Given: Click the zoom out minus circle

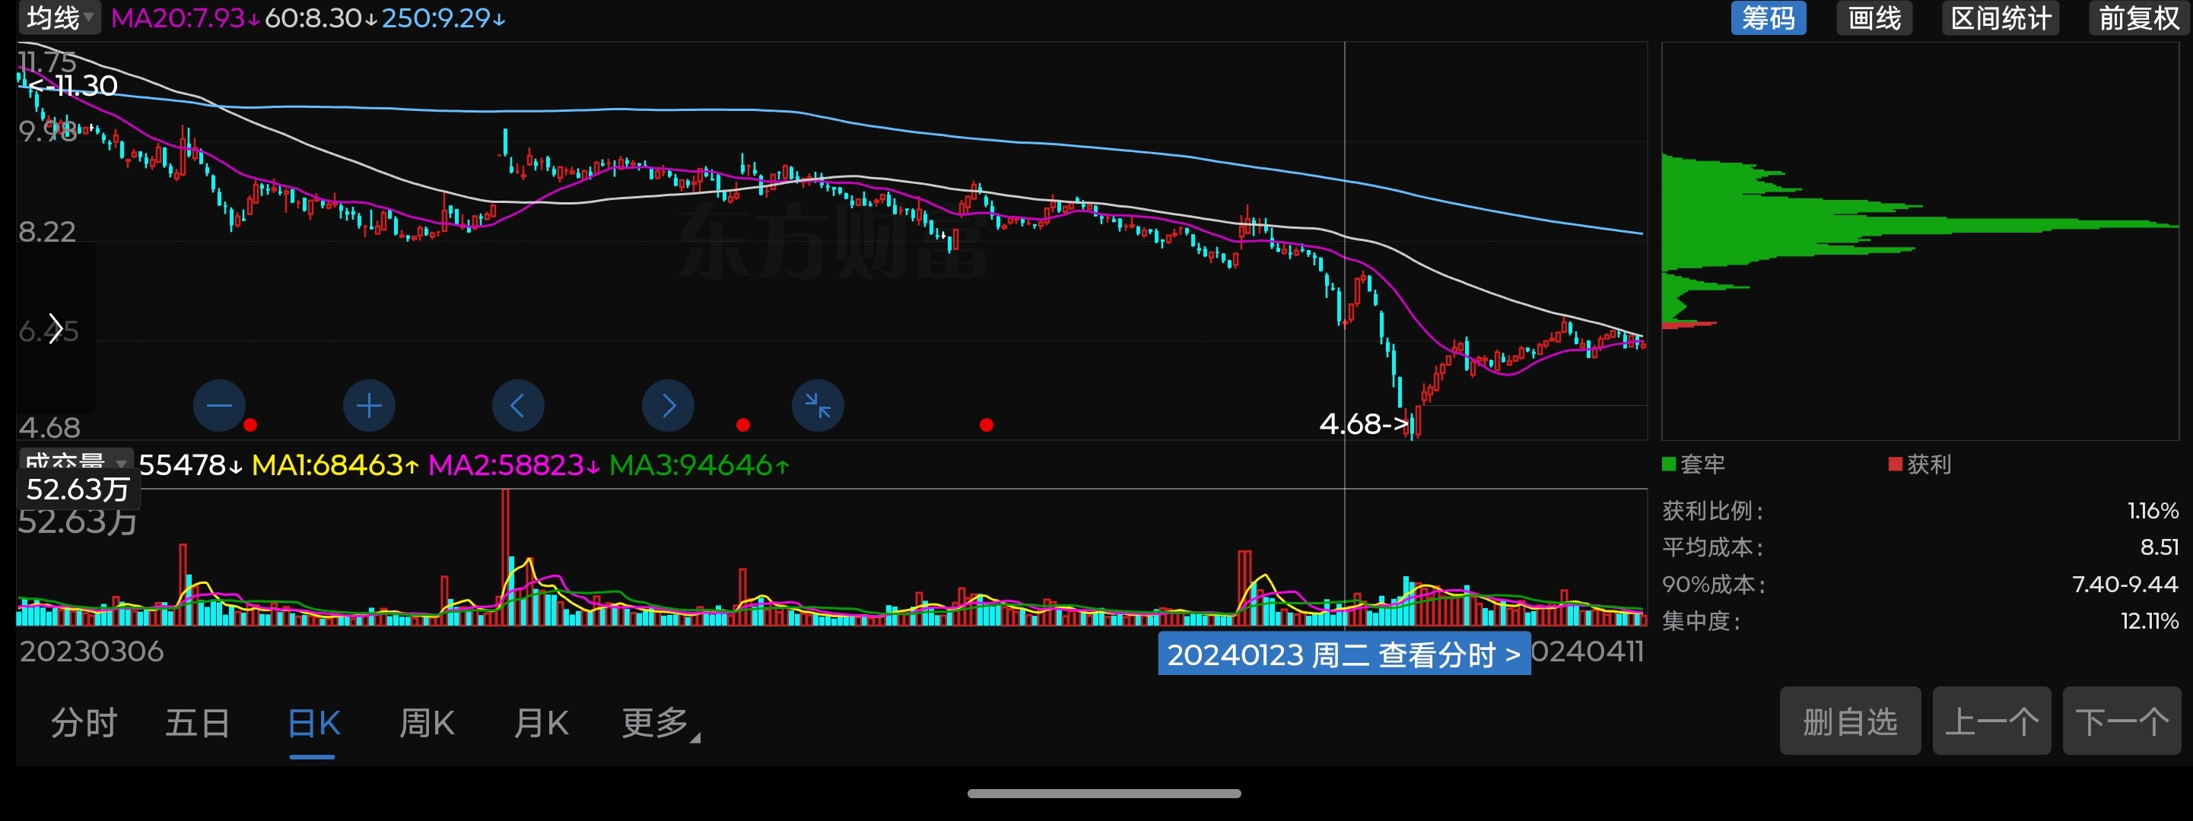Looking at the screenshot, I should (219, 406).
